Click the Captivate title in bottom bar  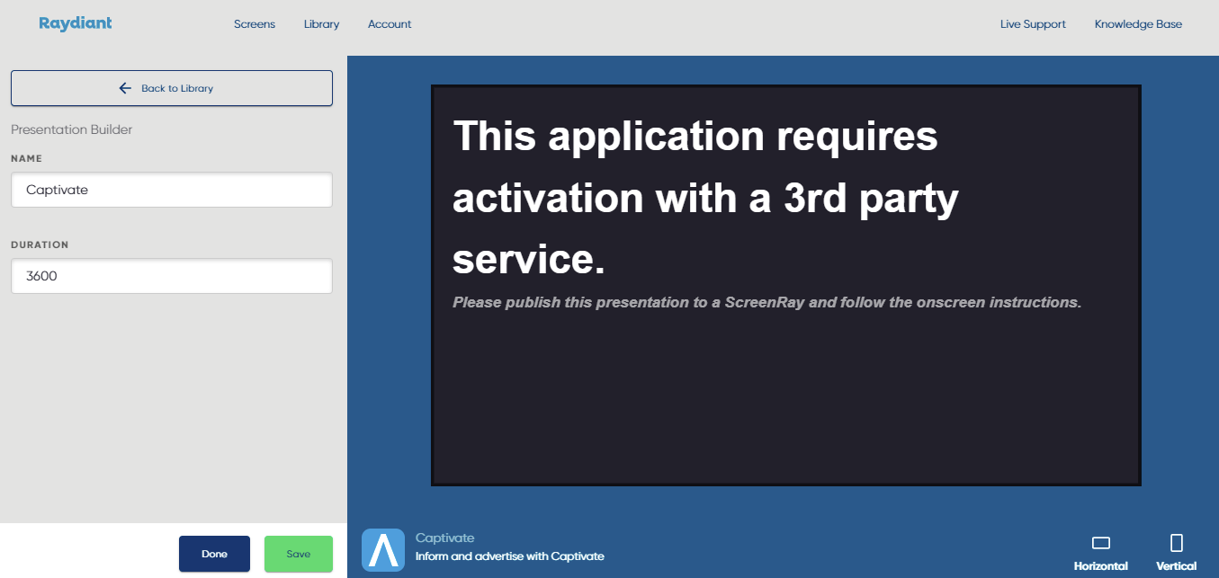coord(444,538)
